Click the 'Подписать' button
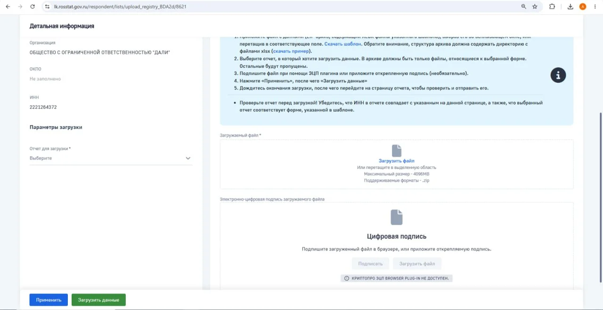 pyautogui.click(x=370, y=264)
